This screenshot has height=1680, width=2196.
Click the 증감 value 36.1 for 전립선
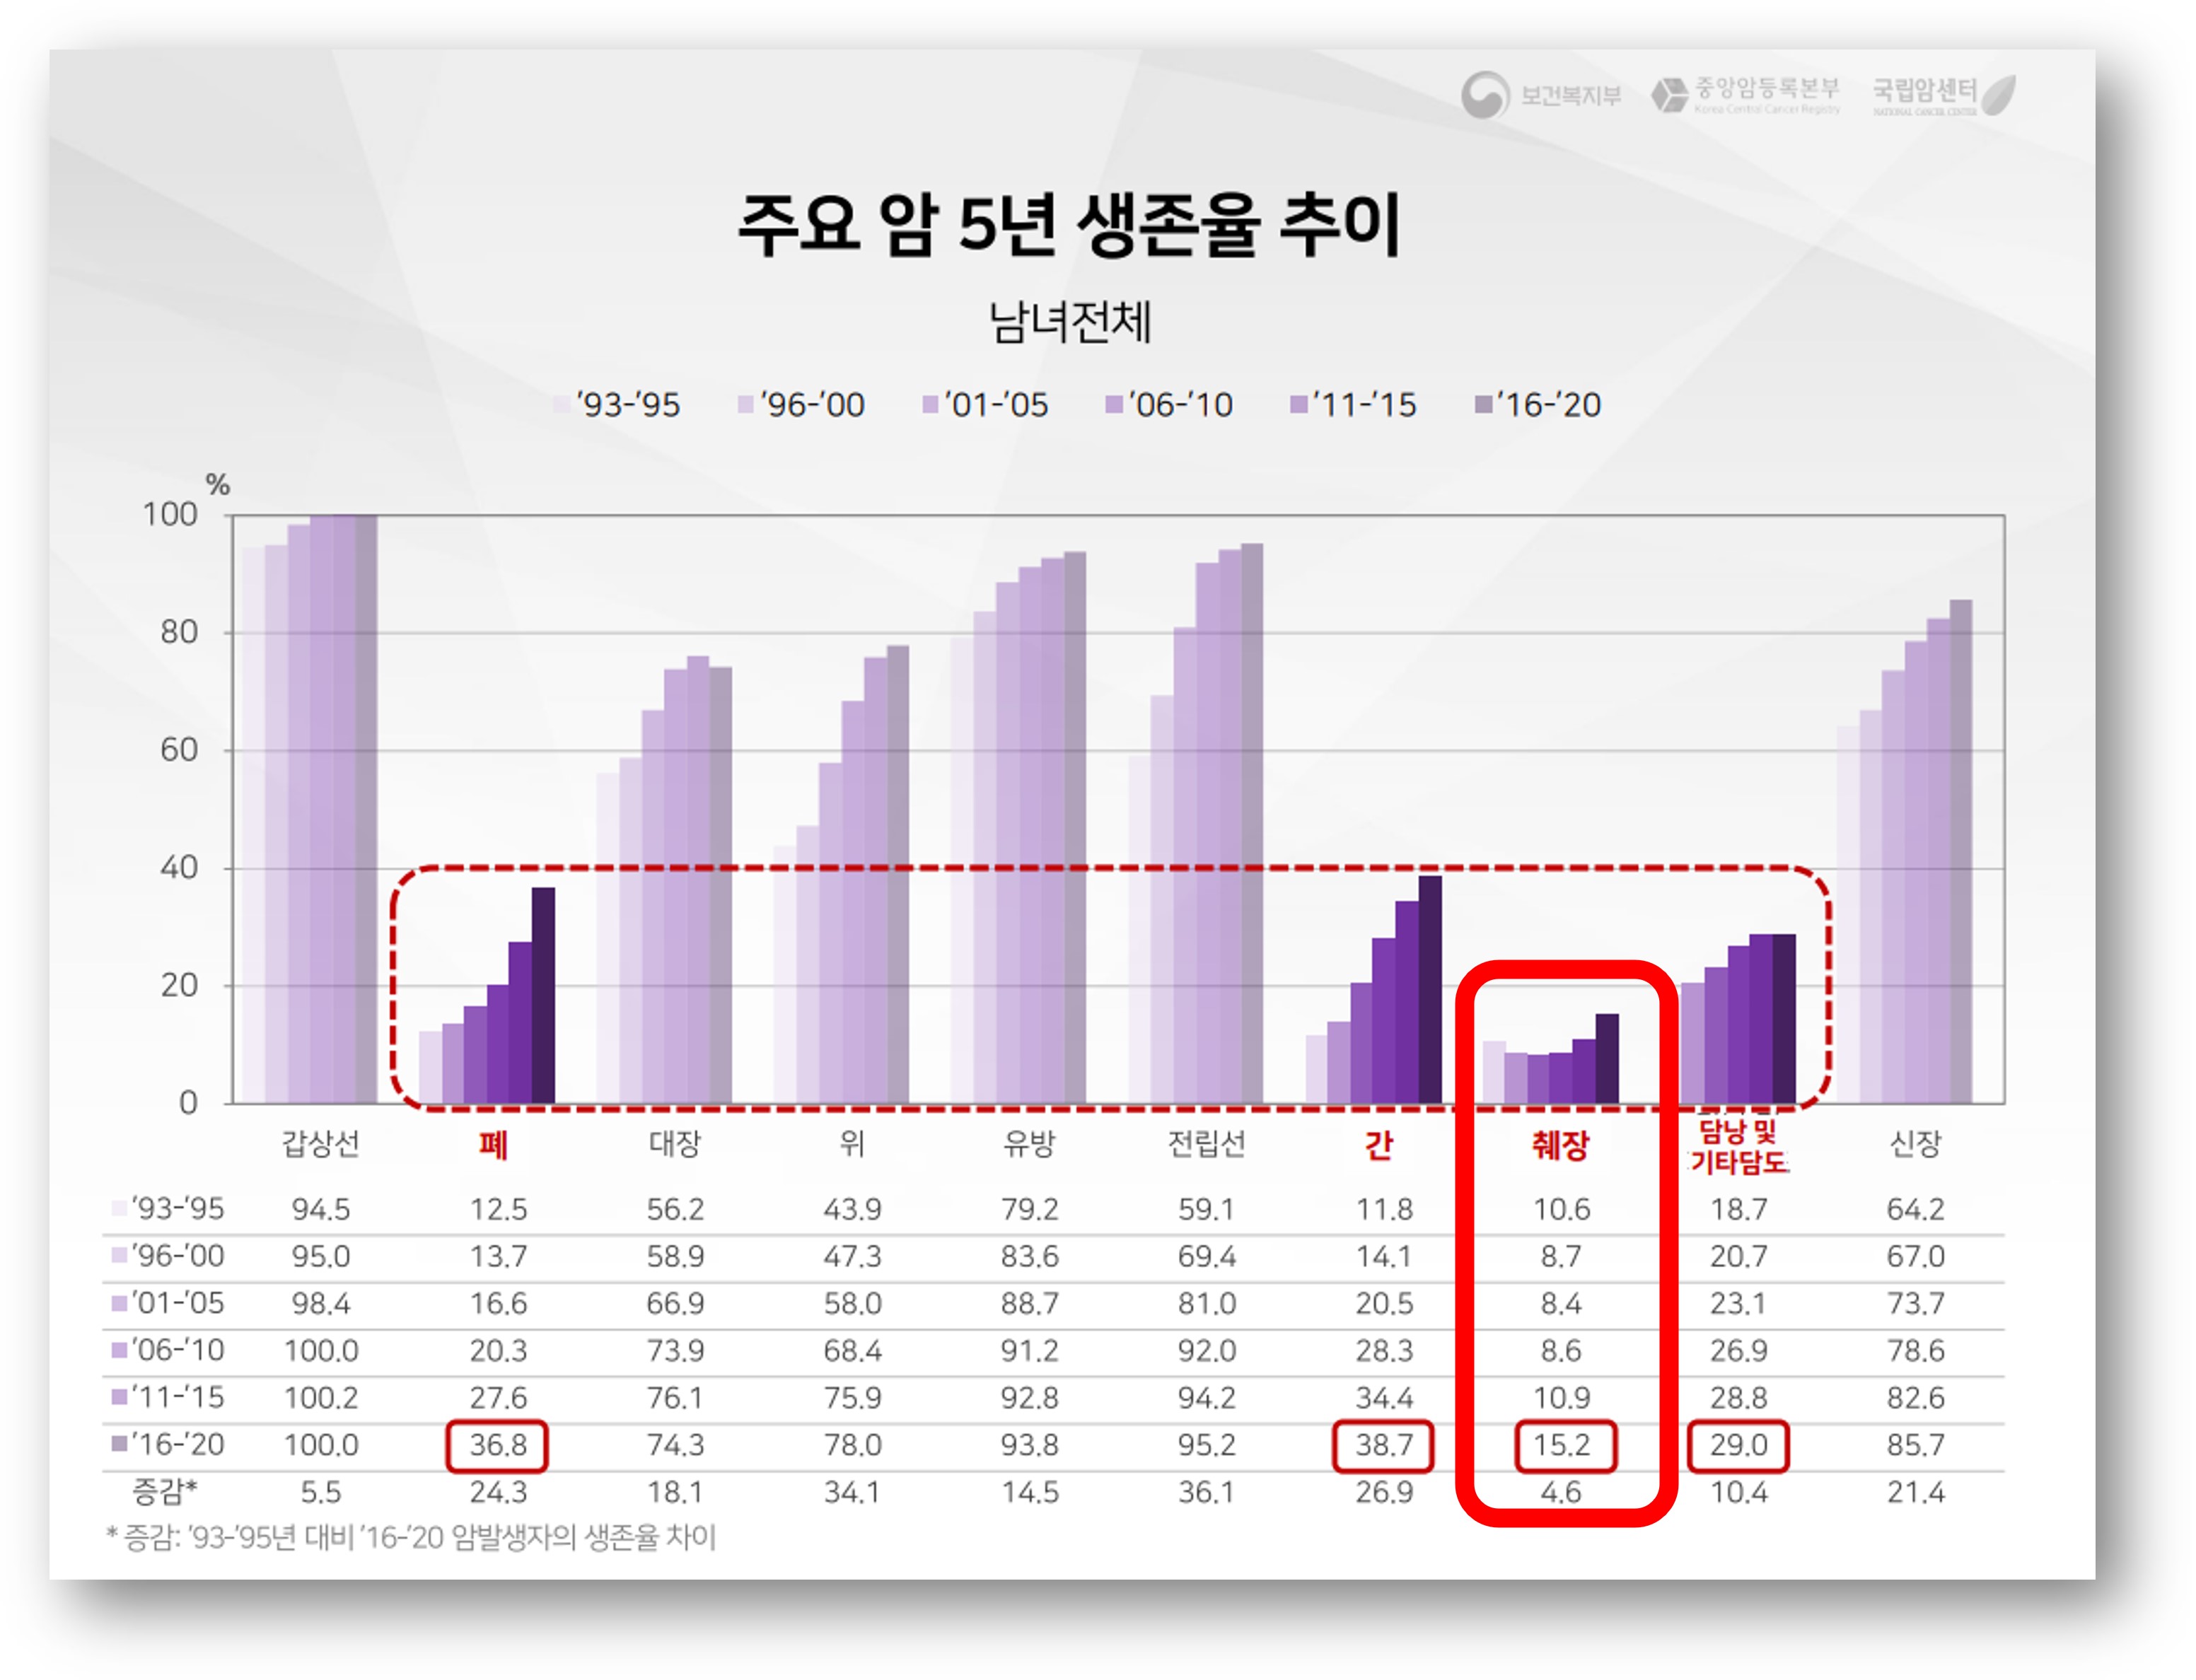[x=1206, y=1492]
